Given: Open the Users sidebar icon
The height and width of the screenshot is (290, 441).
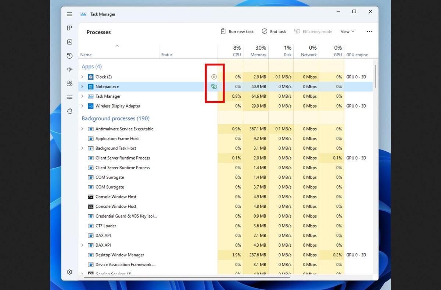Looking at the screenshot, I should [x=69, y=83].
